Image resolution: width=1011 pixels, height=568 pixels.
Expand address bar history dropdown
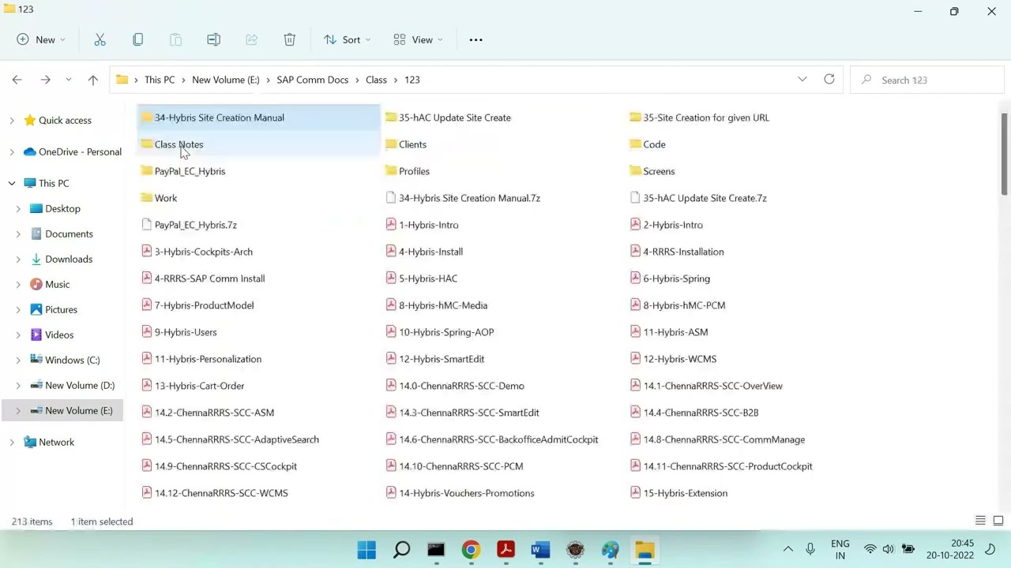pyautogui.click(x=802, y=80)
